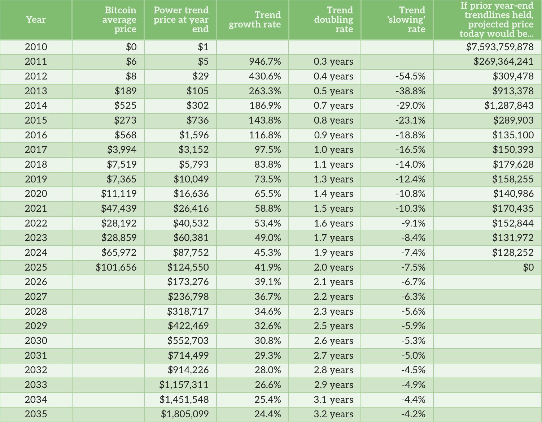The width and height of the screenshot is (542, 422).
Task: Select the doubling rate "2.2 years"
Action: 333,297
